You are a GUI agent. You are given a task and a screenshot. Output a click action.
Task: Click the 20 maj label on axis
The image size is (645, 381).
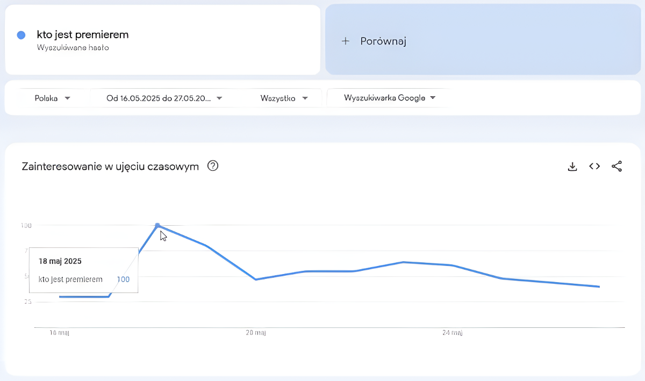coord(256,333)
